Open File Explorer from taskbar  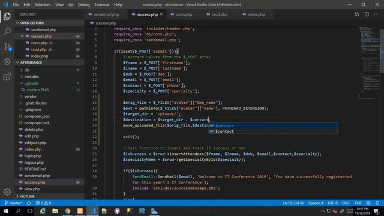click(x=55, y=211)
